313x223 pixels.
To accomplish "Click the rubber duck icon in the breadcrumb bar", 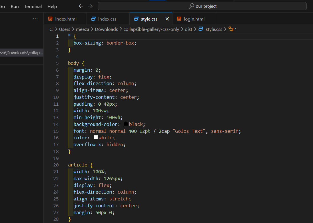I will (230, 29).
